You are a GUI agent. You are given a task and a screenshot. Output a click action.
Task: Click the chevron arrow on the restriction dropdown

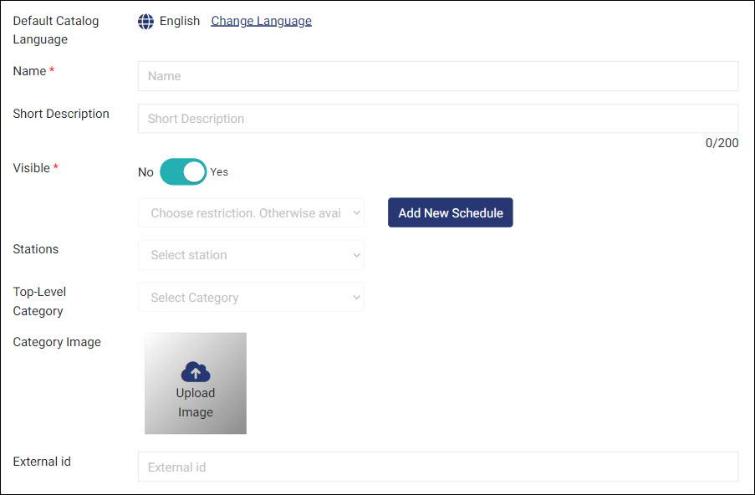point(357,213)
